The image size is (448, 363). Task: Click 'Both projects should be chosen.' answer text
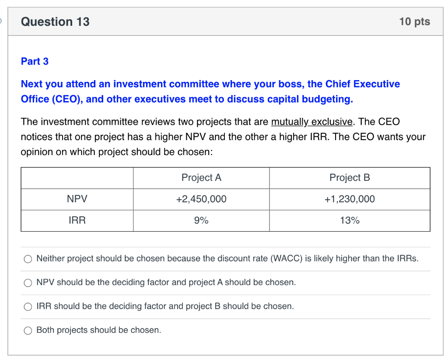pyautogui.click(x=98, y=330)
